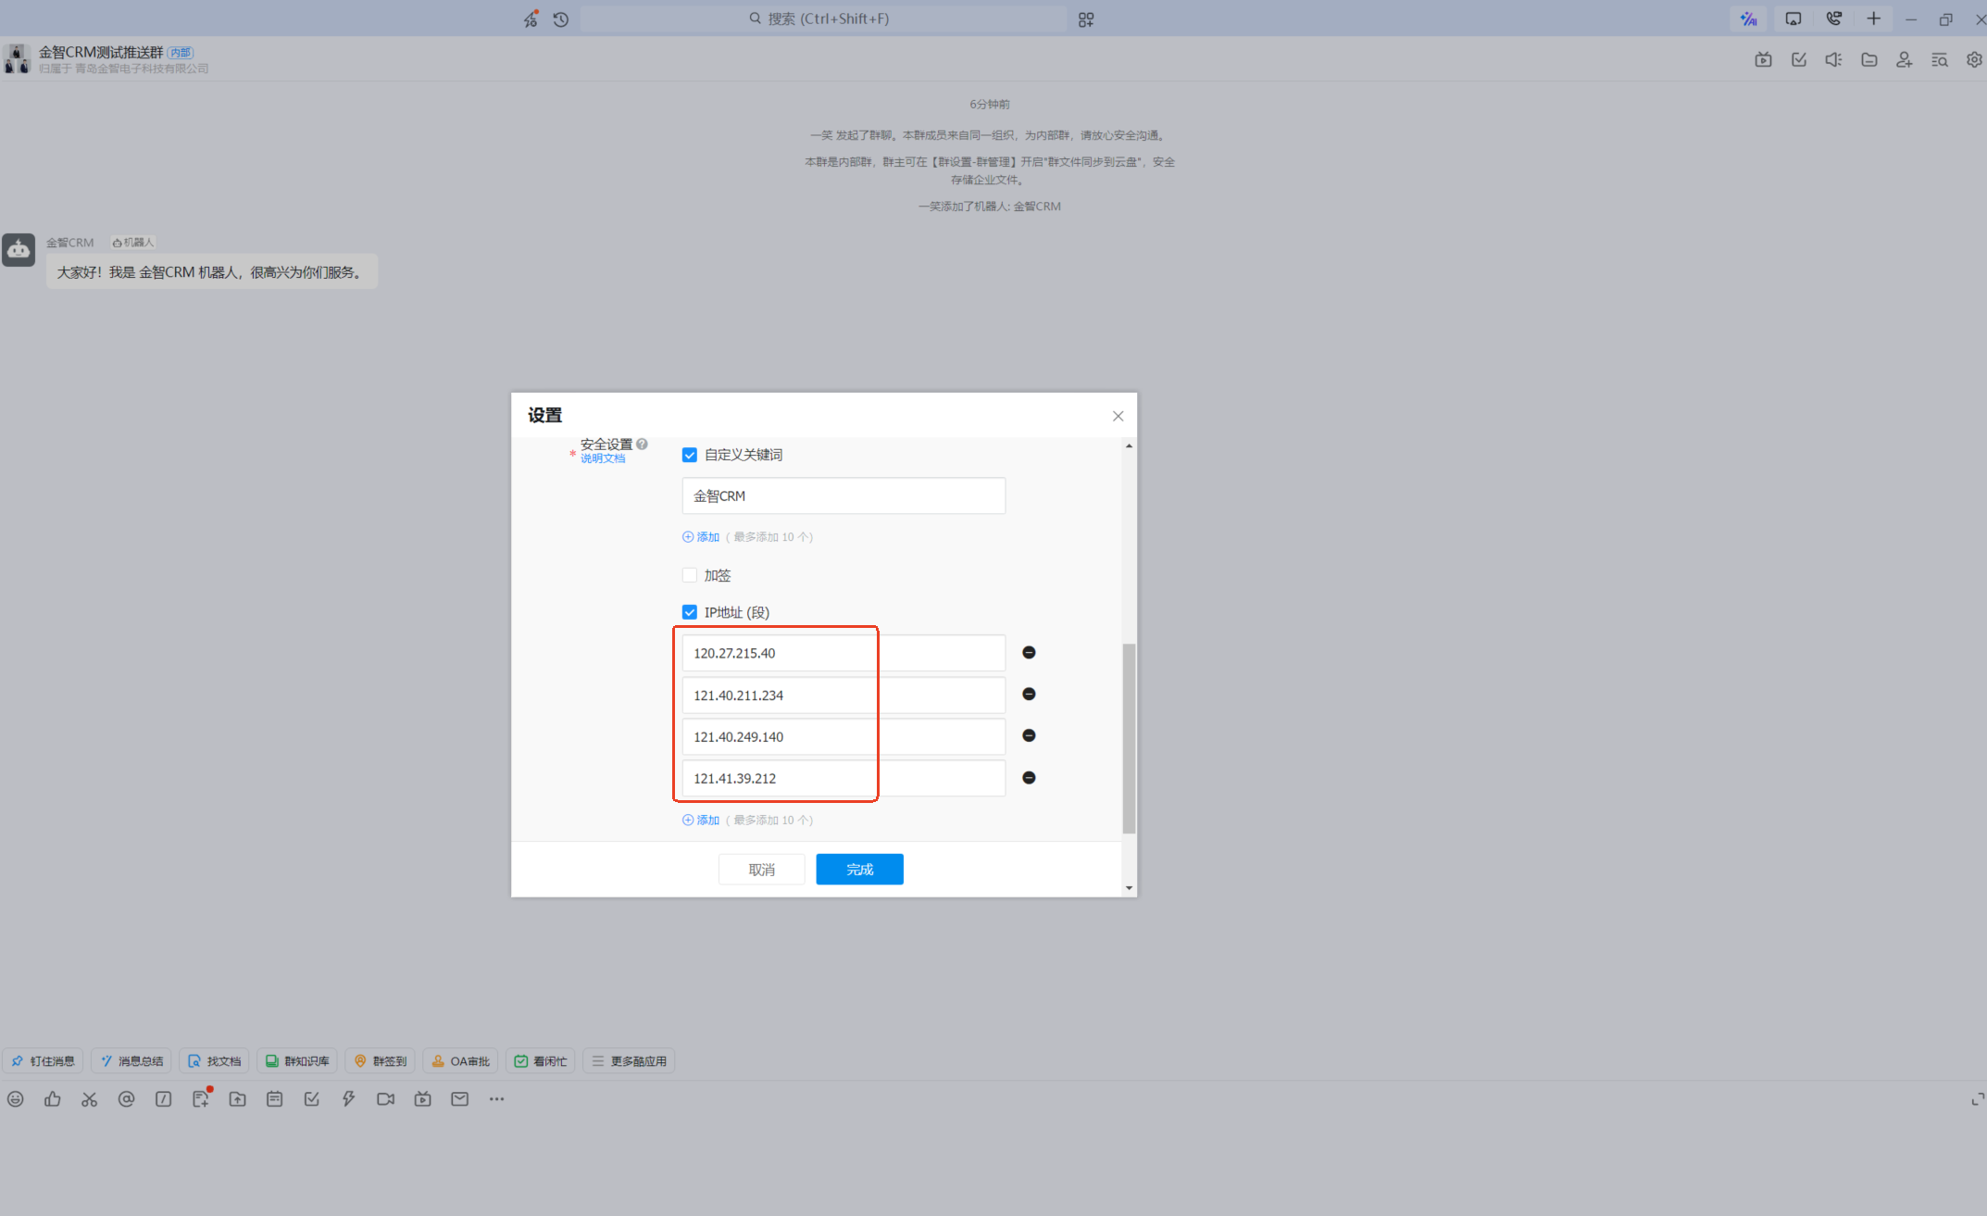Open the group announcement speaker icon
The width and height of the screenshot is (1987, 1216).
(x=1833, y=59)
